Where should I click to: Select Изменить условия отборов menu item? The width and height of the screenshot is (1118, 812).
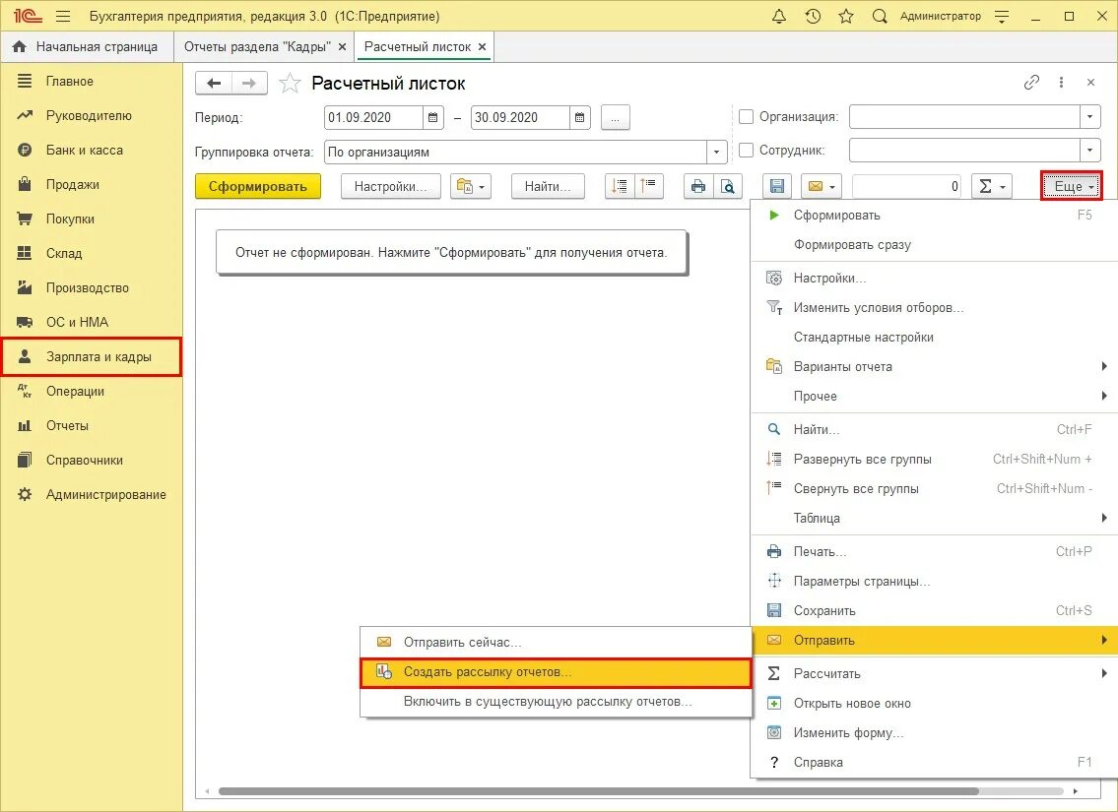[x=934, y=308]
